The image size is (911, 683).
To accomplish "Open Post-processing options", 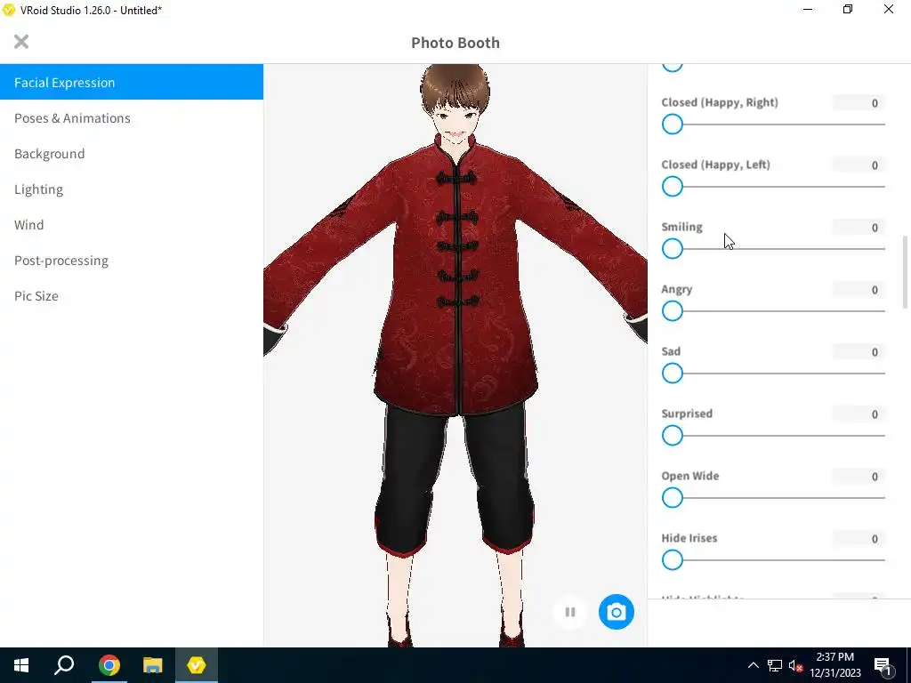I will pos(132,261).
